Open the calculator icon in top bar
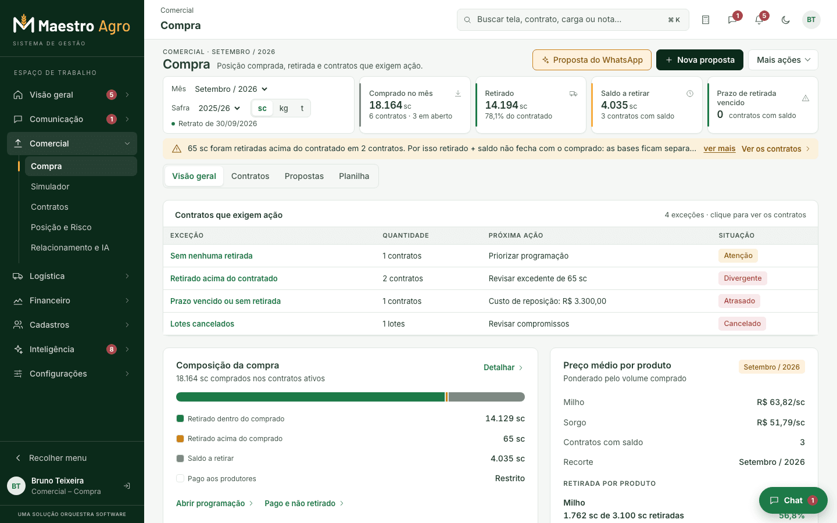This screenshot has width=837, height=523. click(x=706, y=20)
